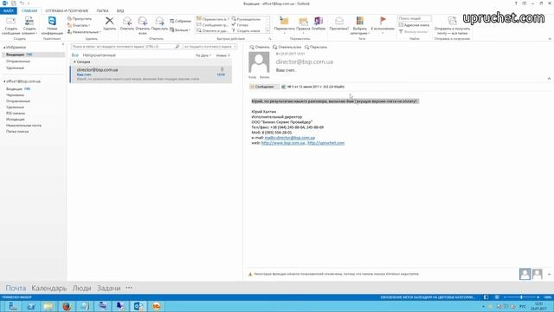
Task: Switch to the ВИД (View) ribbon tab
Action: pos(120,11)
